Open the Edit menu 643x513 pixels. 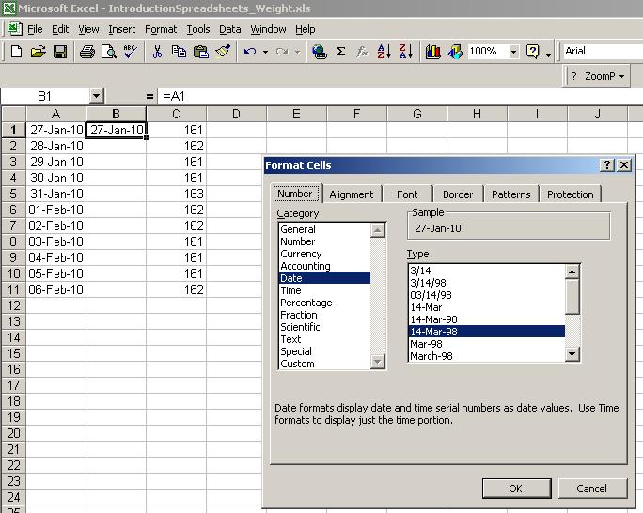point(60,29)
